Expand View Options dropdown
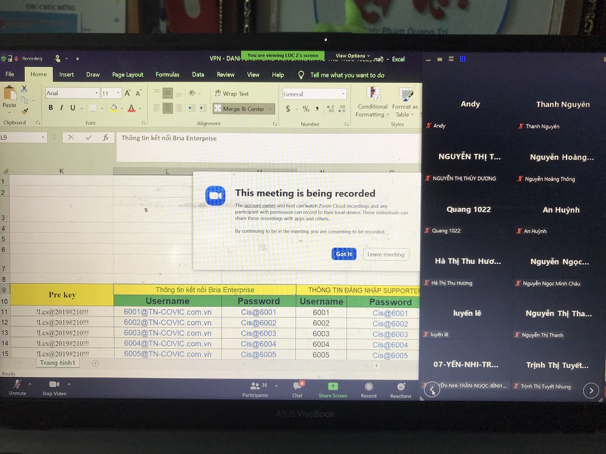The width and height of the screenshot is (606, 454). point(352,56)
